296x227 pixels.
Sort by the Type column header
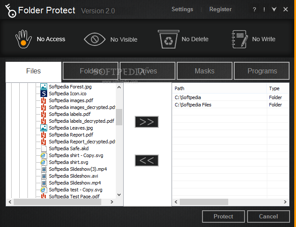[x=278, y=88]
